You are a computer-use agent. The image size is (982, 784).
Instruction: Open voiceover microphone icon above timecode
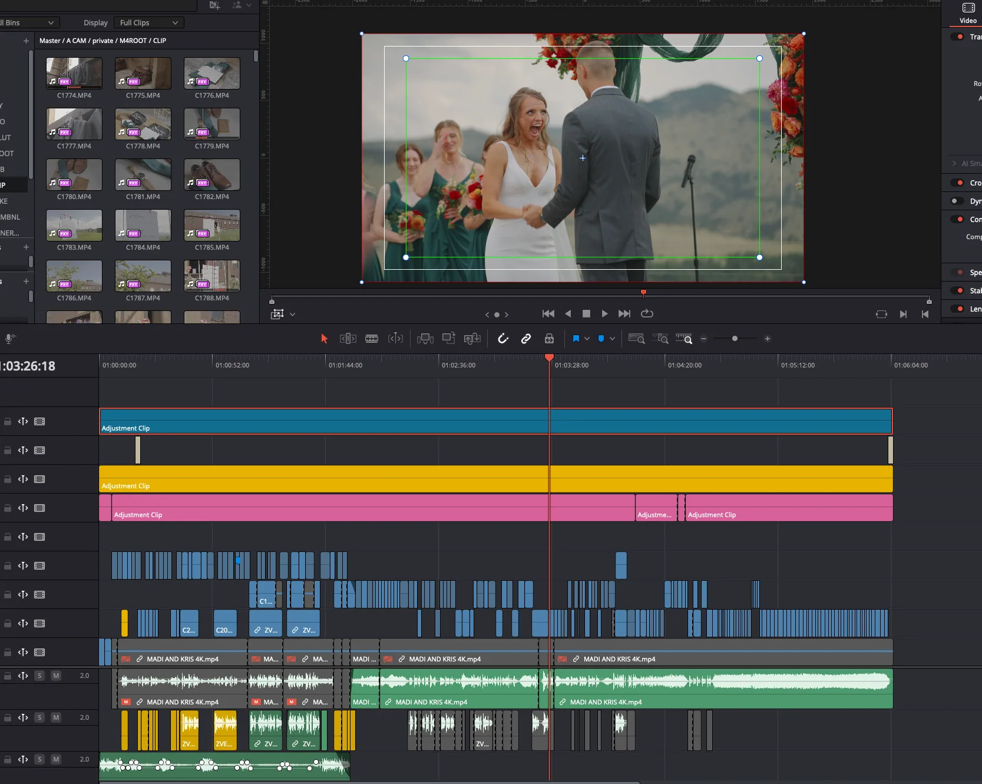[x=10, y=338]
